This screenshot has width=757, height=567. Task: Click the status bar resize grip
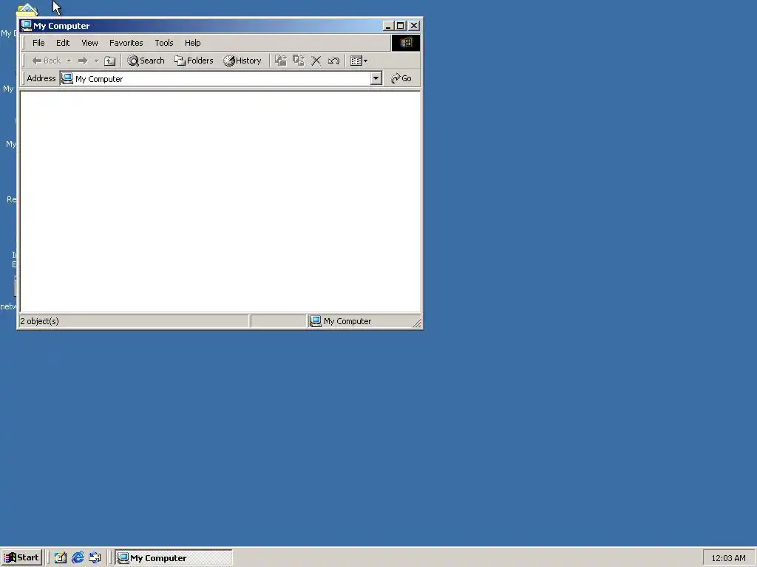[417, 323]
